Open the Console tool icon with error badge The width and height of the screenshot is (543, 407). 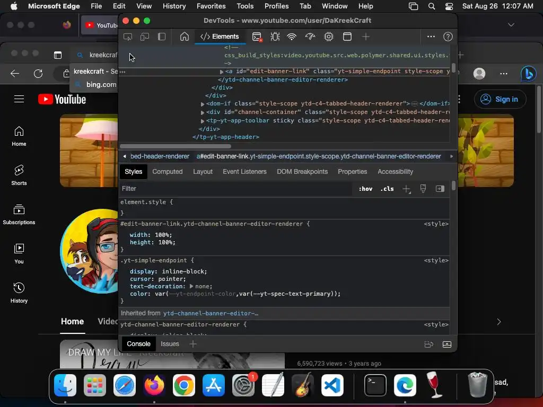(257, 37)
